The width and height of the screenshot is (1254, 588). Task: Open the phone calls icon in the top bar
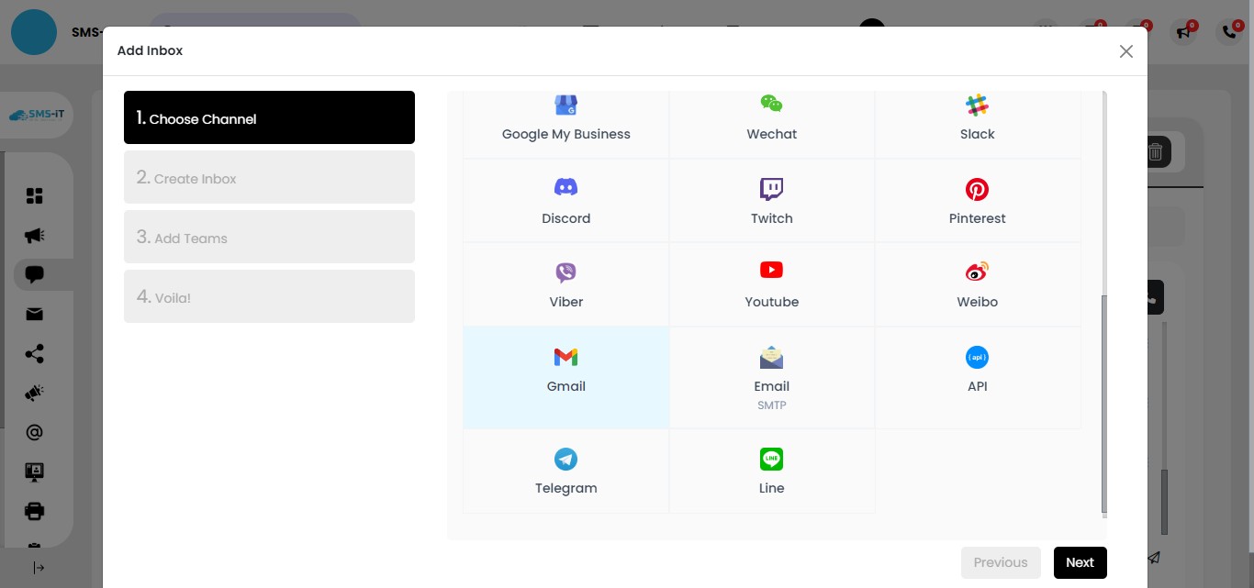[x=1228, y=32]
